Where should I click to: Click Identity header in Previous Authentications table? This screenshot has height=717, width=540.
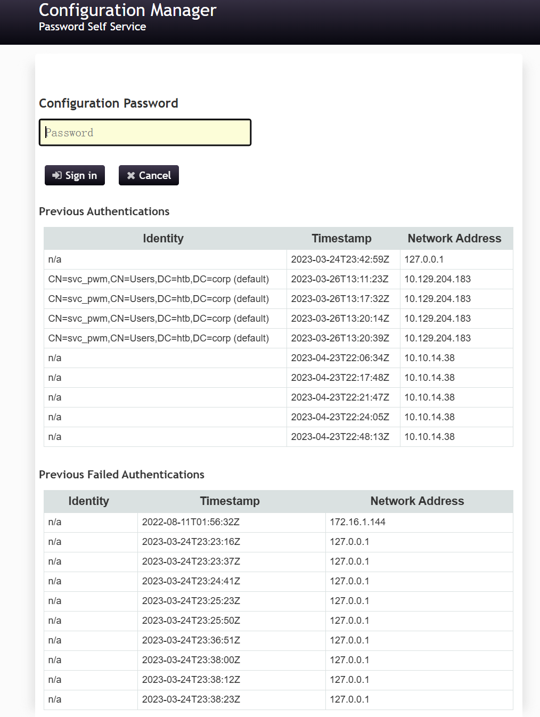click(163, 239)
